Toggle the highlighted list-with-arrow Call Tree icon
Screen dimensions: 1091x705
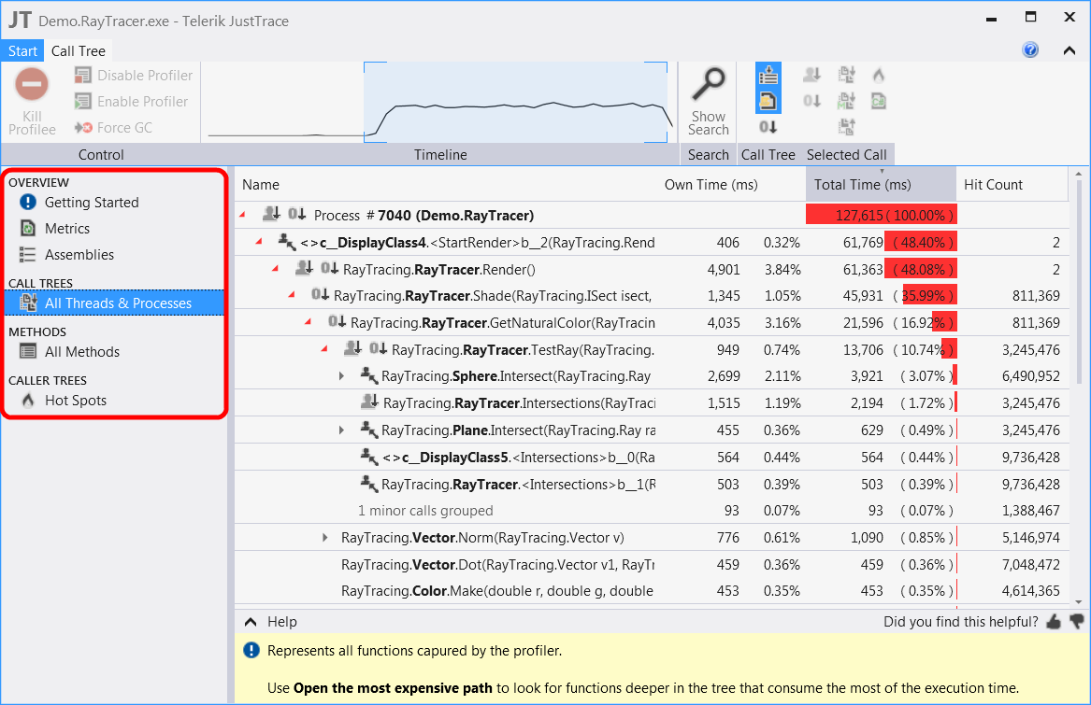tap(768, 75)
